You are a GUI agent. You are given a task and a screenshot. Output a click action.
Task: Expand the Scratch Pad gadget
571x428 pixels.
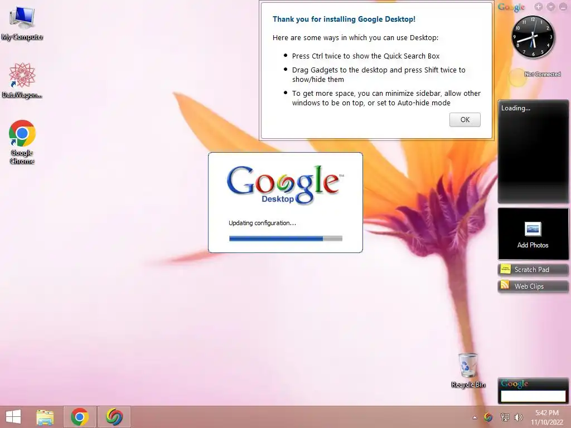click(533, 269)
